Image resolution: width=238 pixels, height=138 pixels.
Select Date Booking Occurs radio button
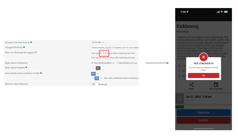(x=117, y=63)
